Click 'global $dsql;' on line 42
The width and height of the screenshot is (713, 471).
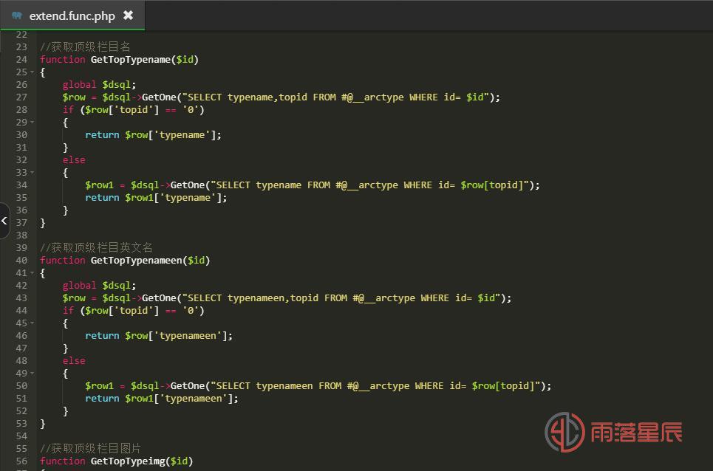[99, 285]
